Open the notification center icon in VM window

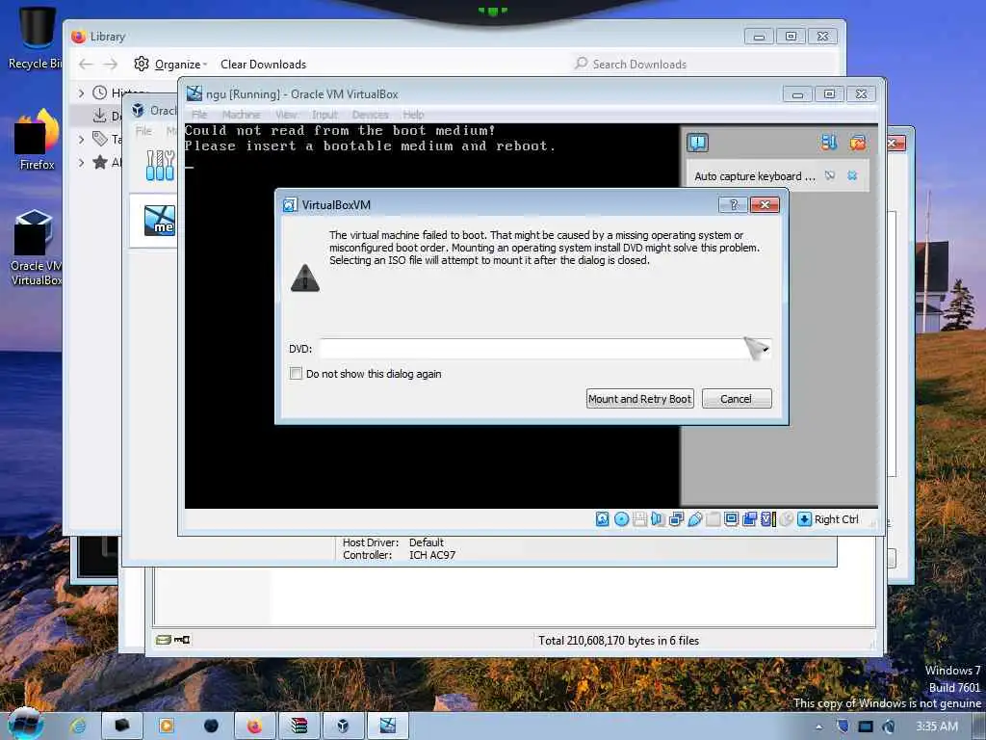[x=697, y=143]
